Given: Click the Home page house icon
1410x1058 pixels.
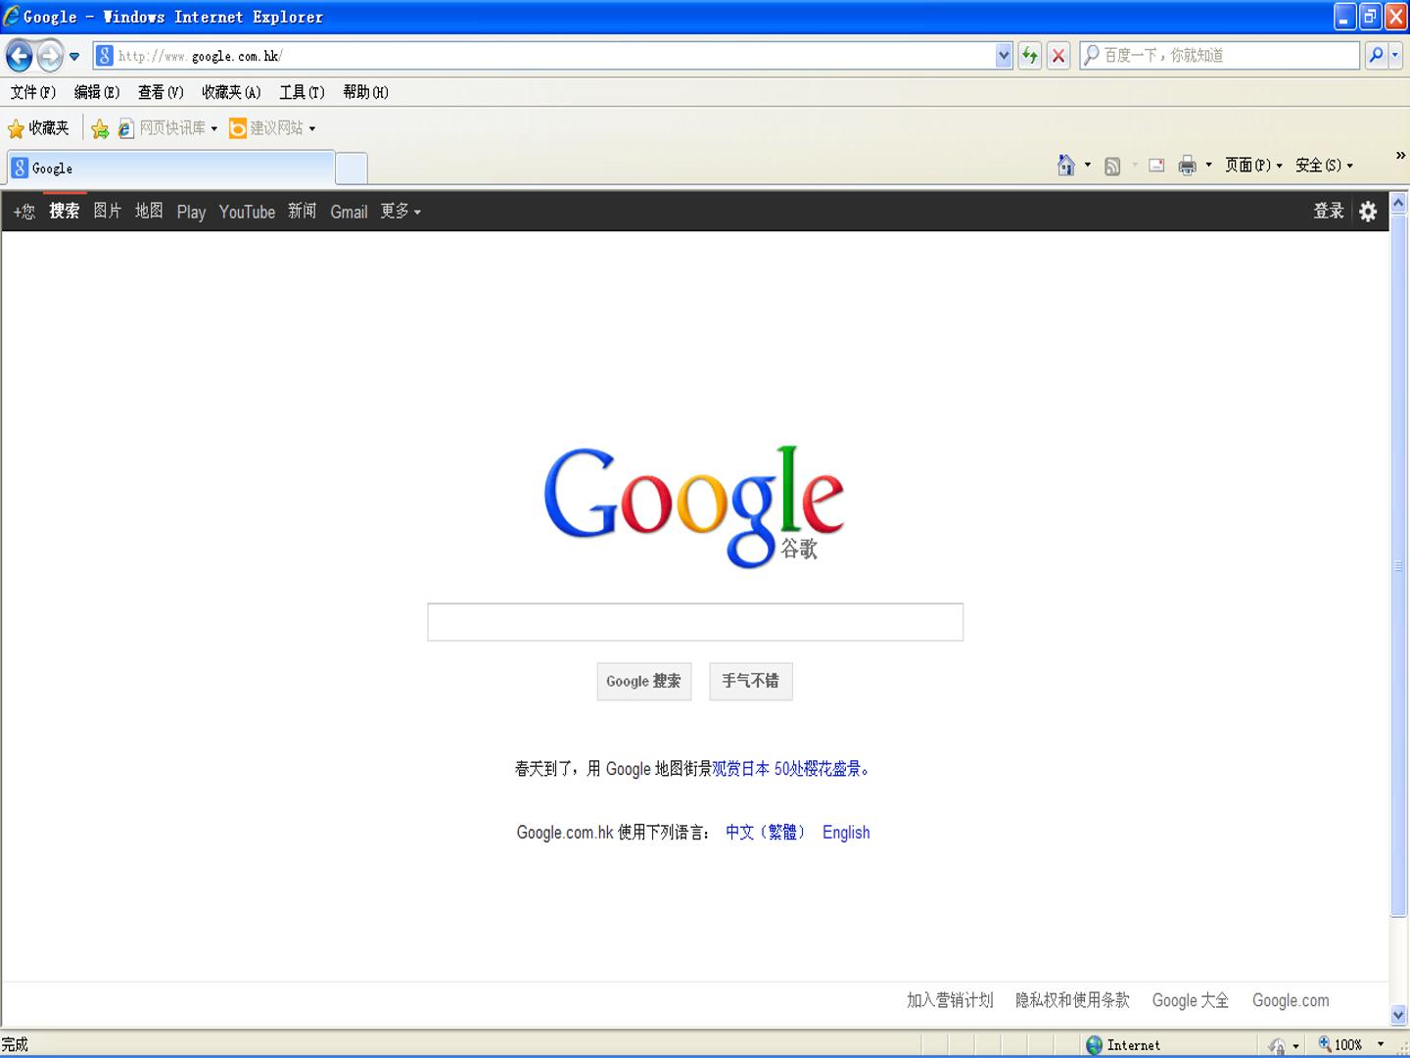Looking at the screenshot, I should coord(1066,166).
